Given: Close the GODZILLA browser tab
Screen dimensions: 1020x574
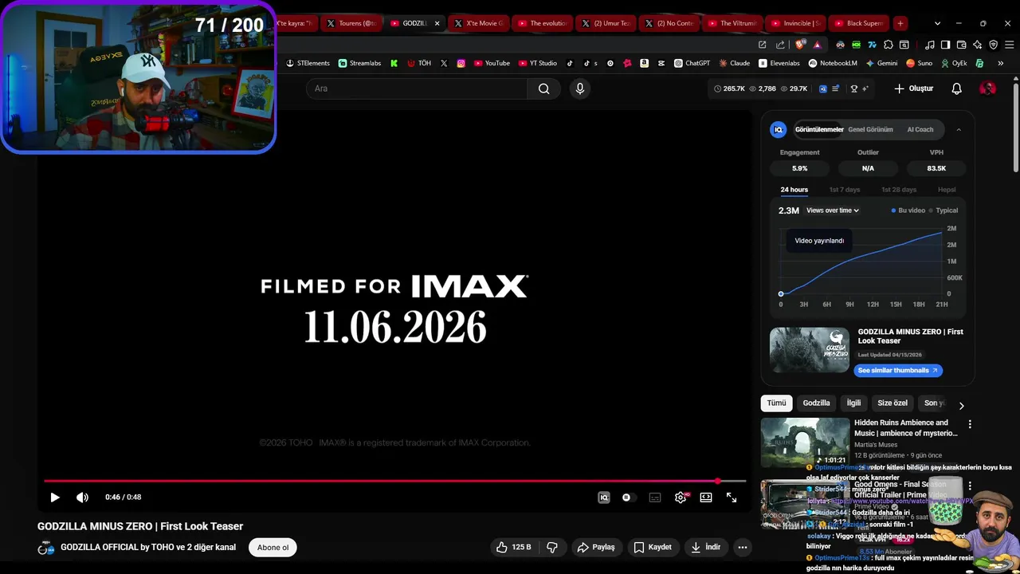Looking at the screenshot, I should pyautogui.click(x=437, y=23).
